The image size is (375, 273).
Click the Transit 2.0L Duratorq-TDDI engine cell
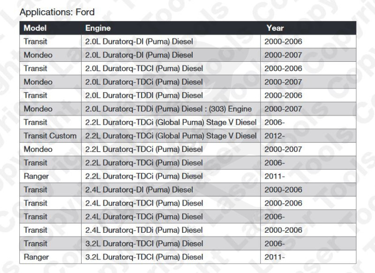point(171,96)
